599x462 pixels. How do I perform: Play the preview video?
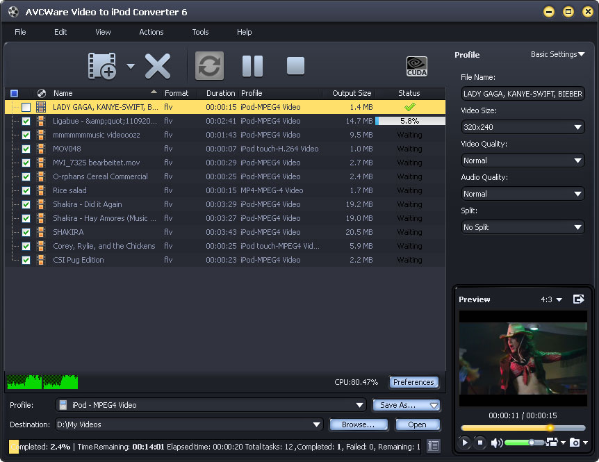465,443
